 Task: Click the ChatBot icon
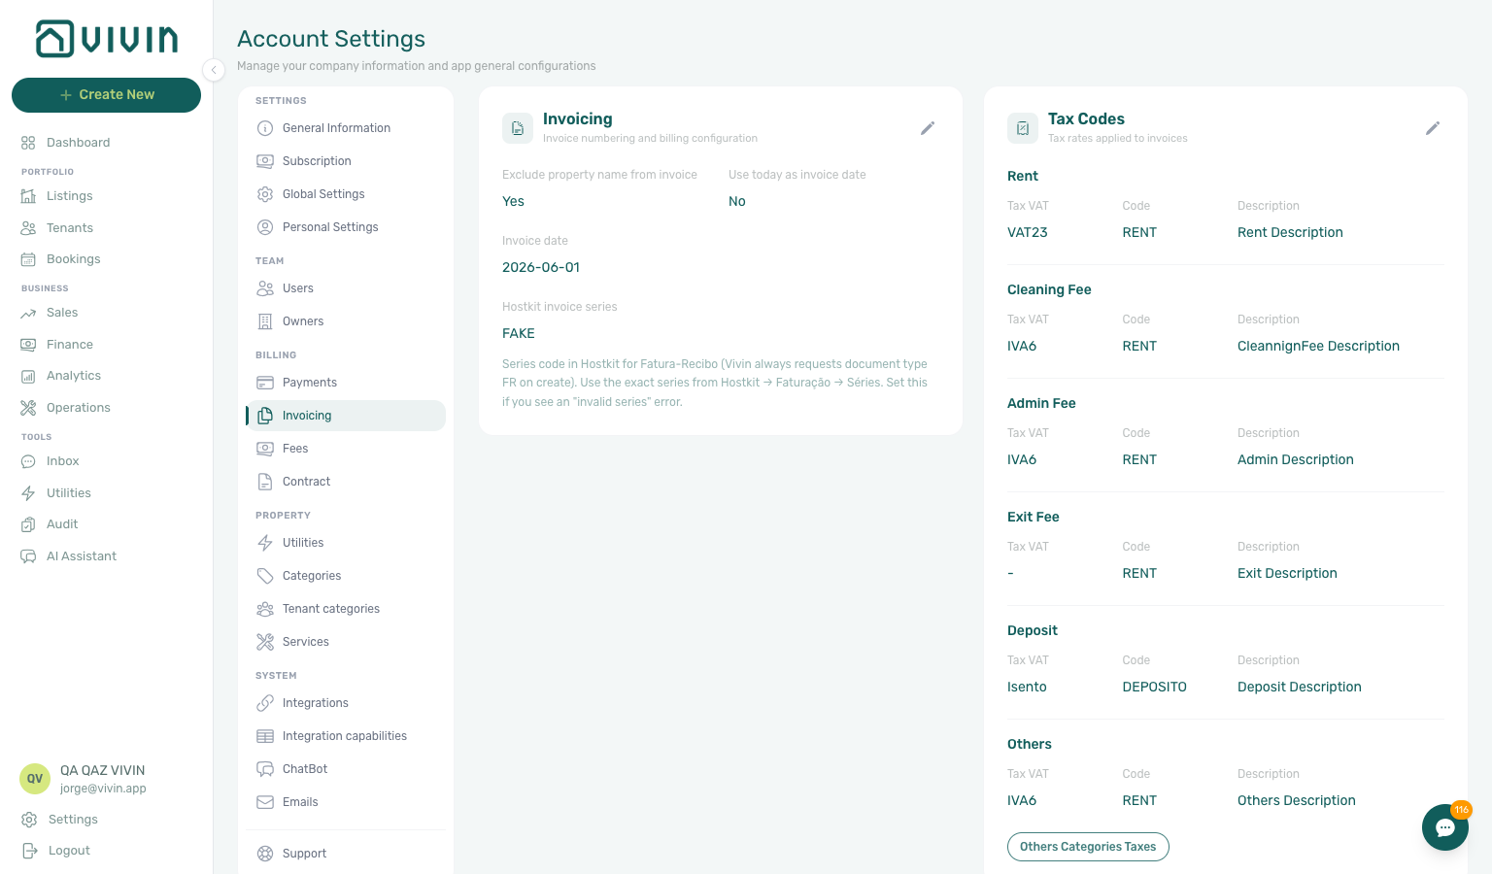coord(265,769)
